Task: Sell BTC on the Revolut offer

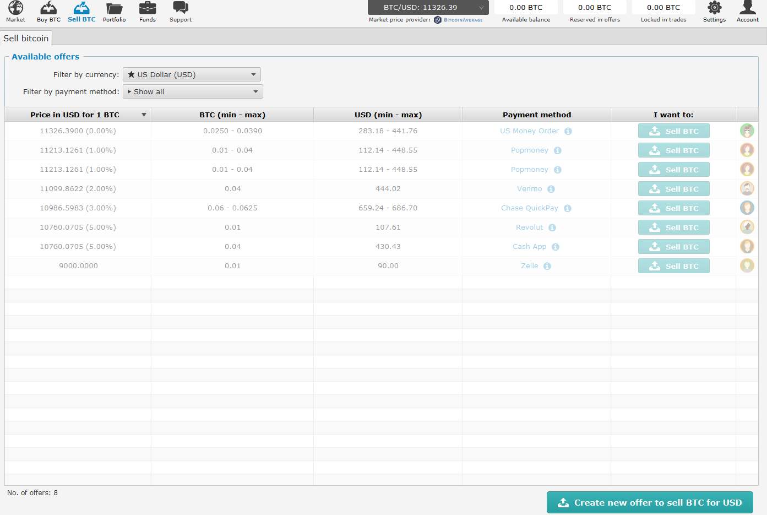Action: pyautogui.click(x=674, y=227)
